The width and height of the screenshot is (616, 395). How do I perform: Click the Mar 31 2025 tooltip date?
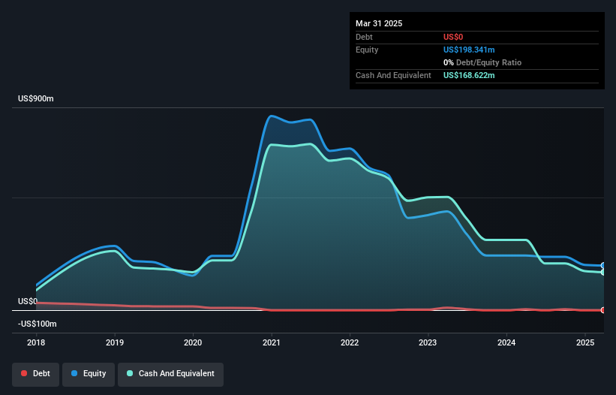tap(379, 23)
